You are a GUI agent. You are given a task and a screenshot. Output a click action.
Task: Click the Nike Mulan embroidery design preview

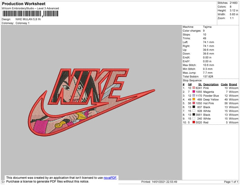point(91,102)
